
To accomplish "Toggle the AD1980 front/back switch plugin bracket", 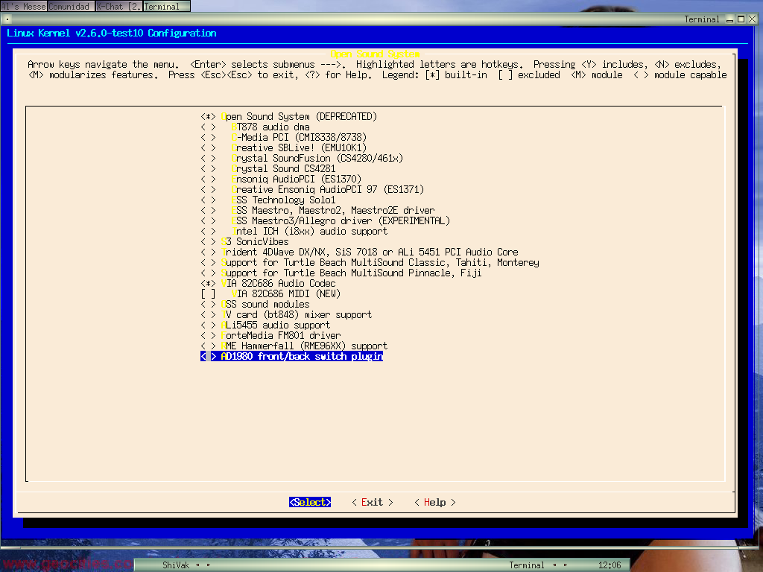I will point(209,357).
